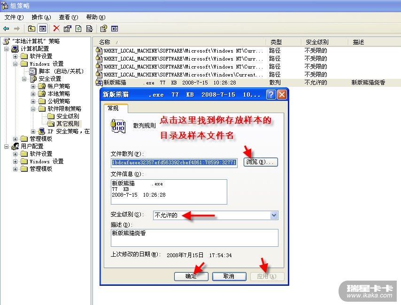Click the Forward arrow toolbar icon
This screenshot has height=305, width=401.
click(17, 29)
